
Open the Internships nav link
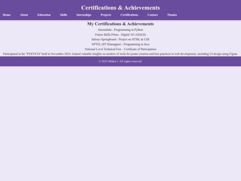(84, 15)
